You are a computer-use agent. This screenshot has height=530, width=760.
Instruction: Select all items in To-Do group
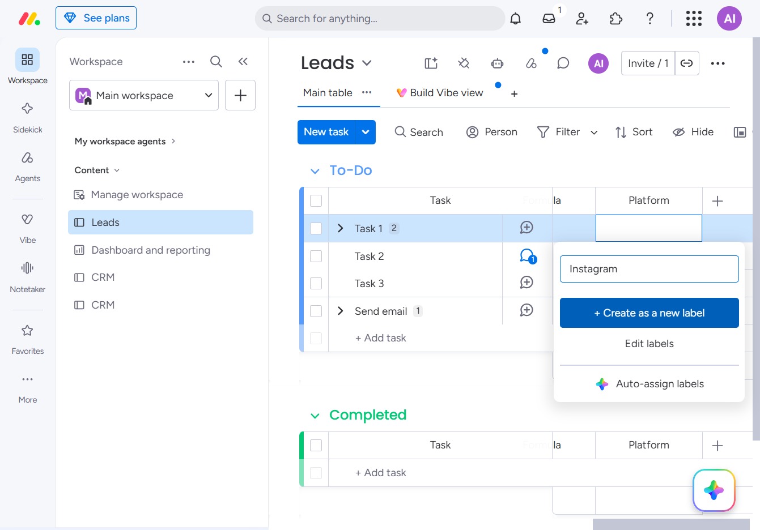coord(316,201)
